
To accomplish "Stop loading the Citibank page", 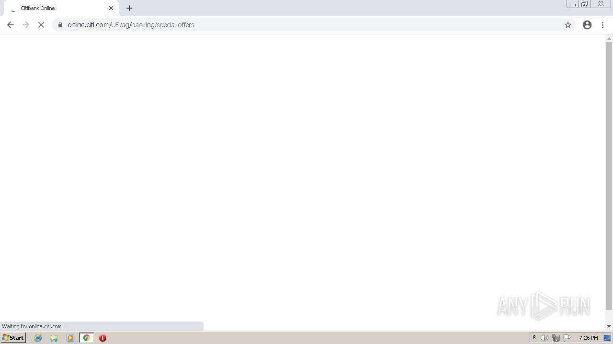I will pos(41,25).
